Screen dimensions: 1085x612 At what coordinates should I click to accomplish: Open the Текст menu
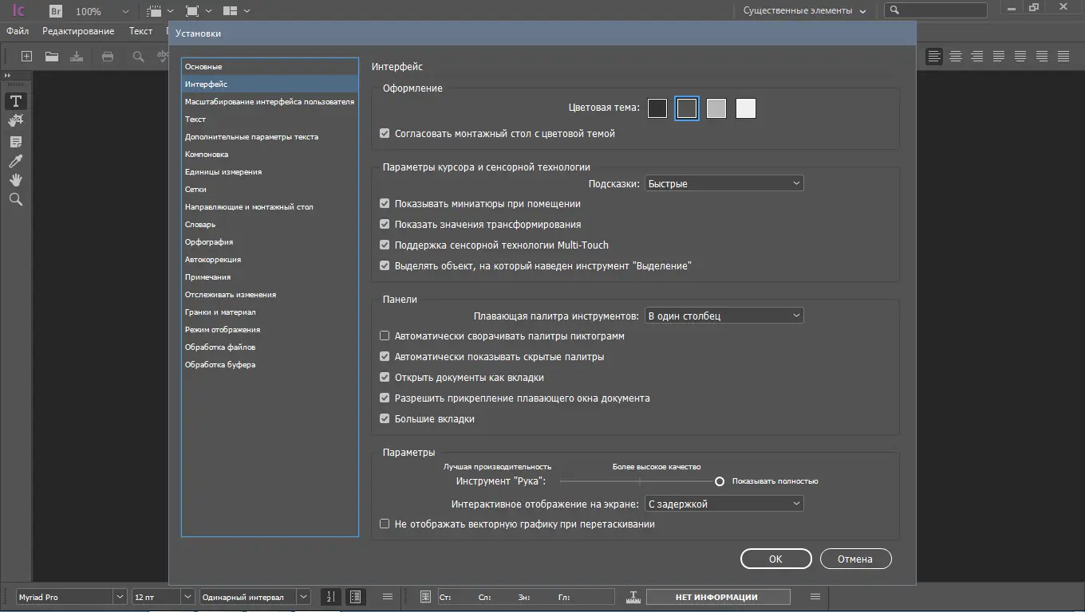click(x=140, y=31)
